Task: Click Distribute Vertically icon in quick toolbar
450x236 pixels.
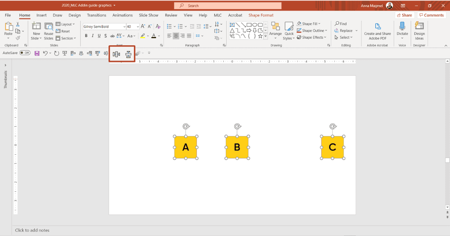Action: 128,54
